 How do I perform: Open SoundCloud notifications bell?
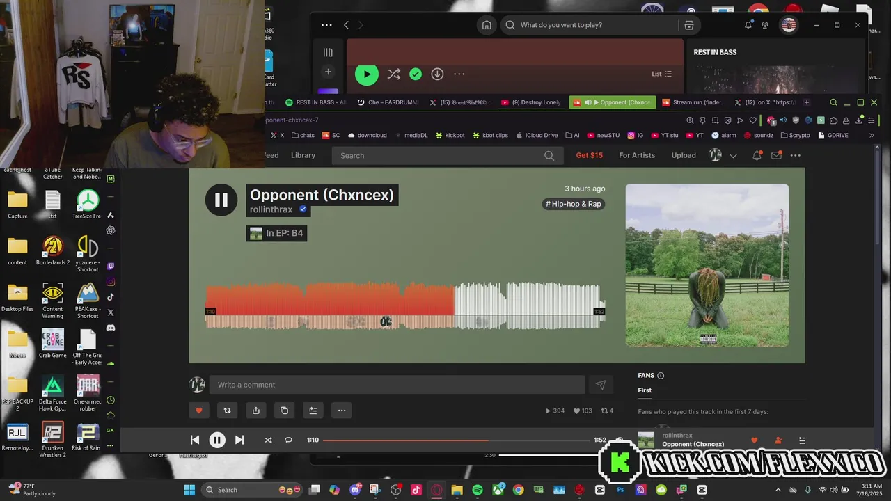(x=757, y=155)
